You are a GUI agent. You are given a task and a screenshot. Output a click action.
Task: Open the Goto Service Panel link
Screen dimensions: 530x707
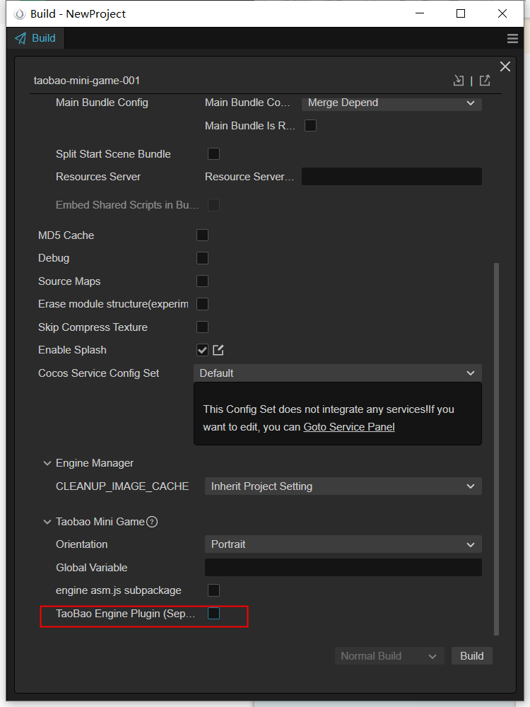[x=349, y=427]
